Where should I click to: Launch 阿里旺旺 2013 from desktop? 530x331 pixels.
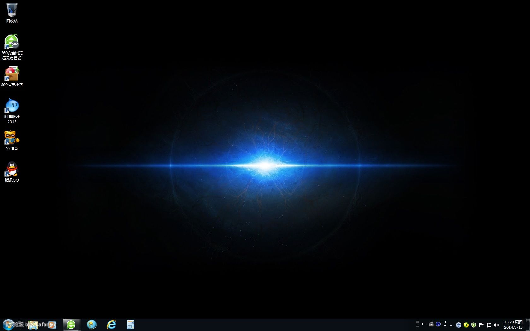(x=12, y=111)
